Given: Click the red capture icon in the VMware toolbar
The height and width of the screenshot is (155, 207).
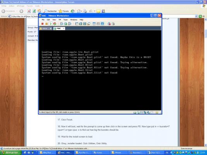Looking at the screenshot, I should coord(109,24).
